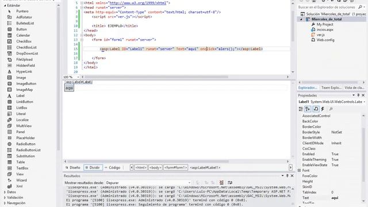The width and height of the screenshot is (368, 207).
Task: Choose the RadioButton control
Action: click(26, 144)
